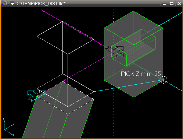Click the PICK Z min : 25 label
Viewport: 183px width, 139px height.
pyautogui.click(x=141, y=74)
